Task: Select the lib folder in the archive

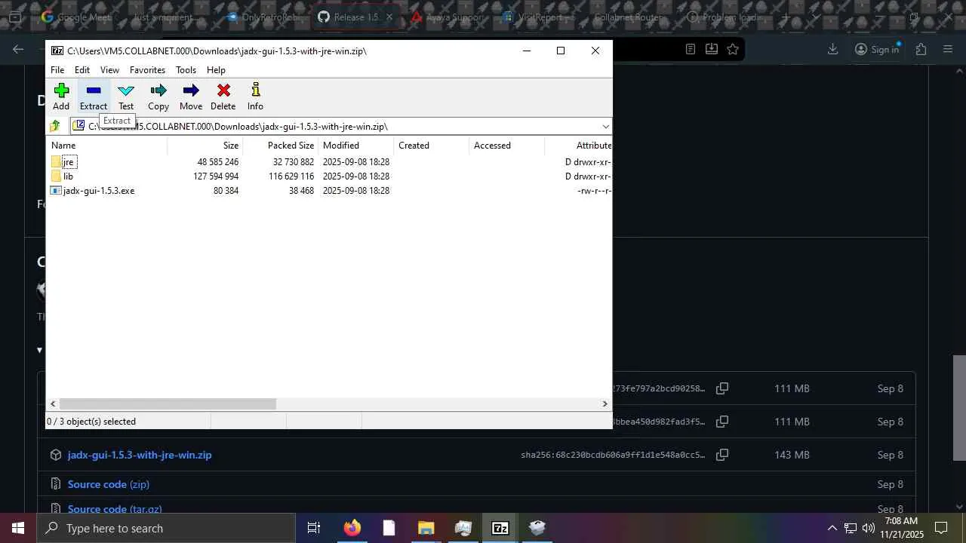Action: 68,176
